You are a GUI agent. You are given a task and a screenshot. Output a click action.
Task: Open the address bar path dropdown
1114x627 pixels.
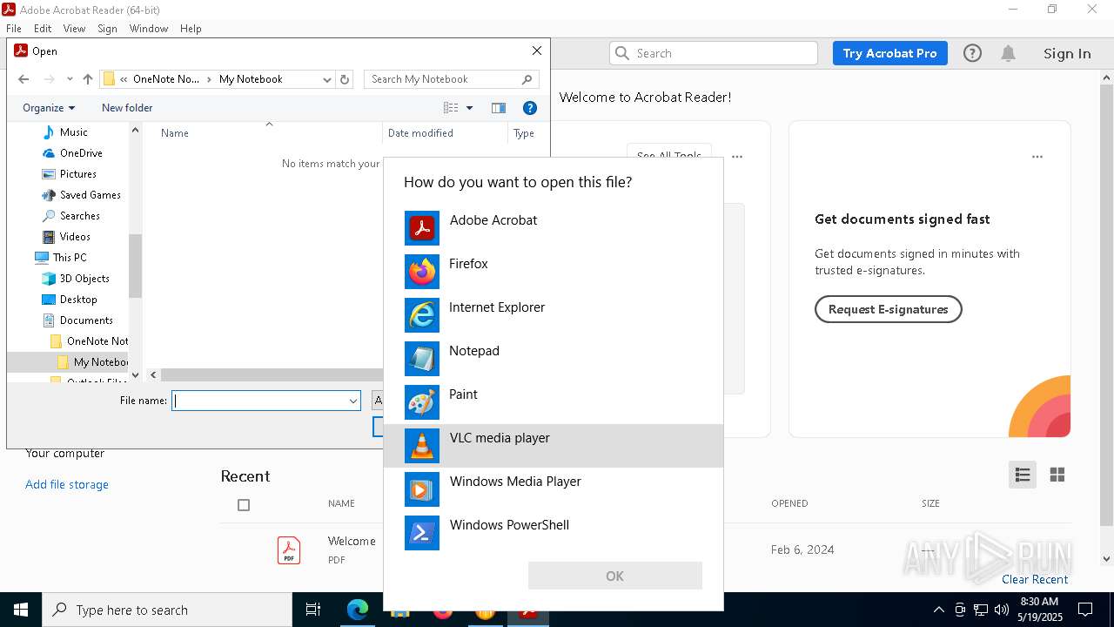click(x=326, y=79)
